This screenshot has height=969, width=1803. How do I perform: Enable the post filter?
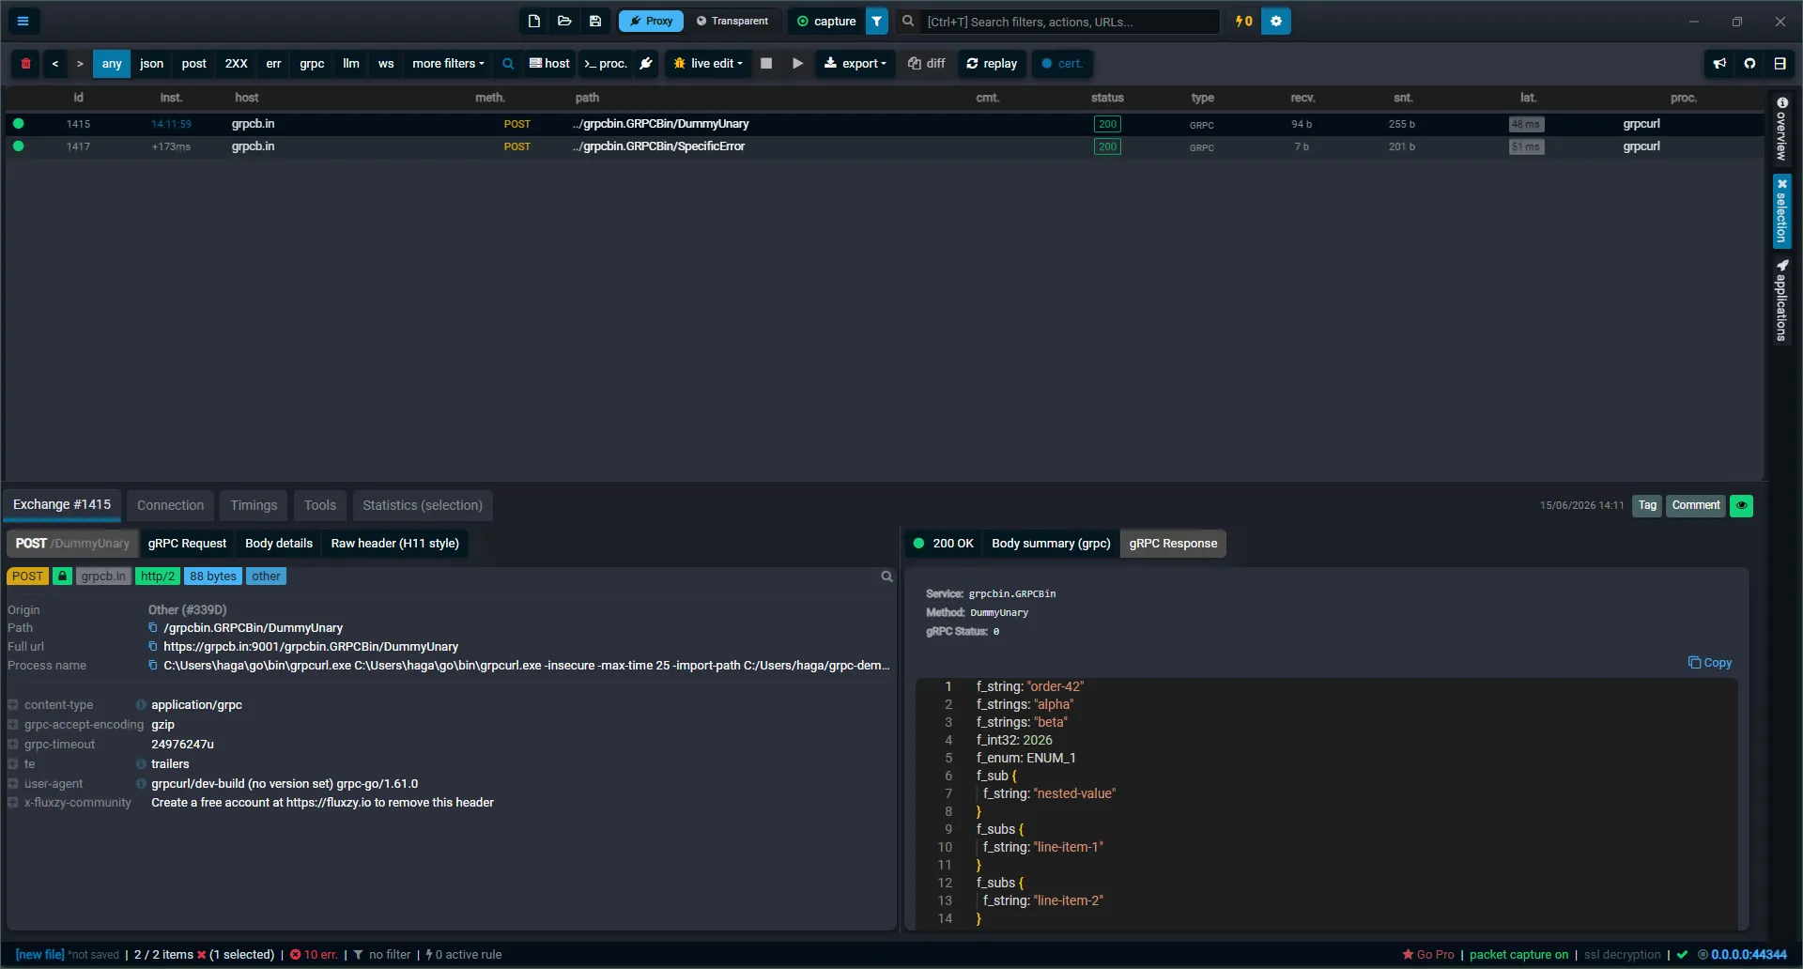pos(193,63)
